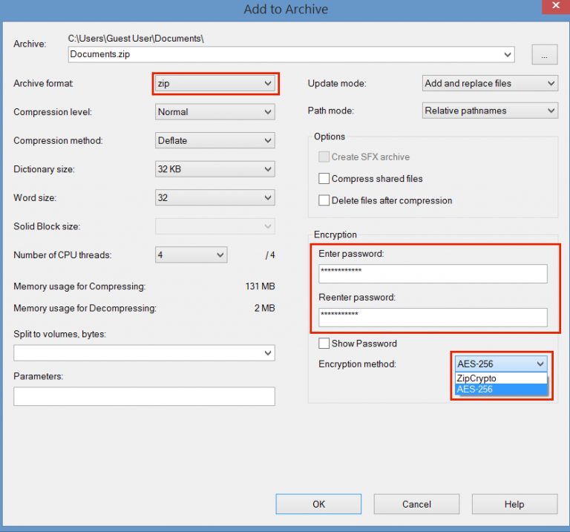
Task: Click the Parameters text field
Action: [x=144, y=396]
